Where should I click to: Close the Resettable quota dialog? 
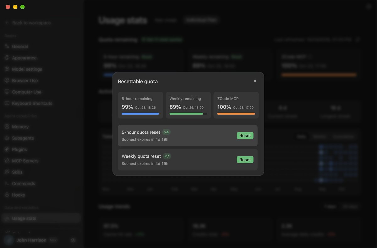point(255,81)
